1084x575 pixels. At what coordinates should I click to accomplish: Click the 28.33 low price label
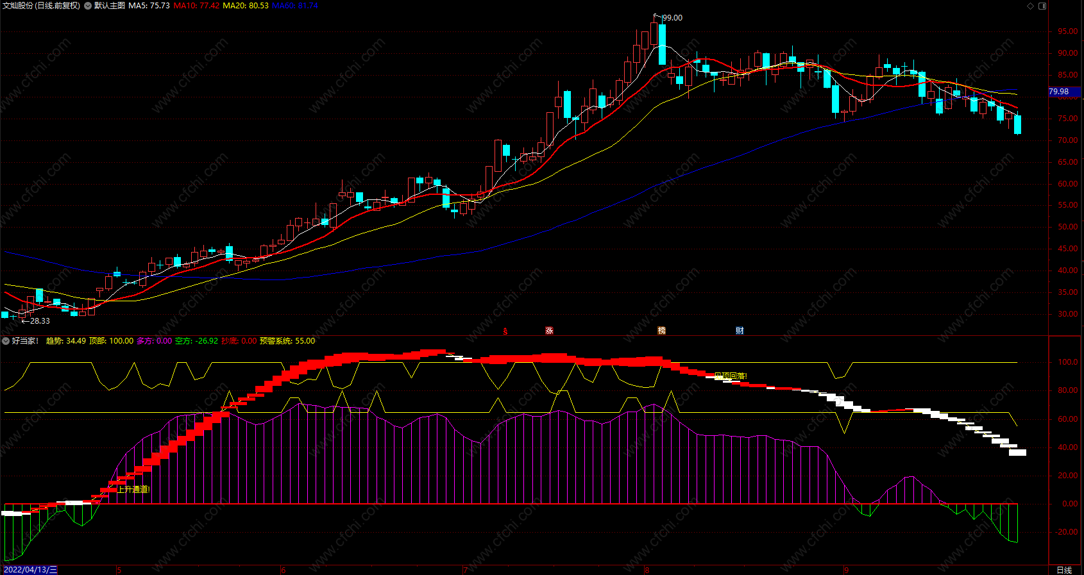coord(40,321)
